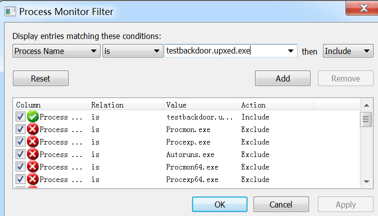Click the red Exclude icon beside Procmon64.exe

(x=33, y=167)
